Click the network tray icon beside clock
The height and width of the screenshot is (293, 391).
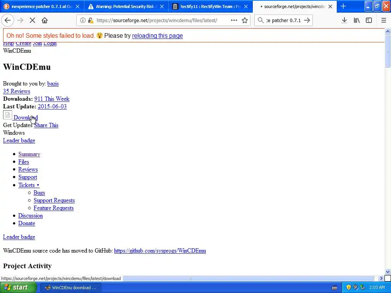tap(363, 287)
